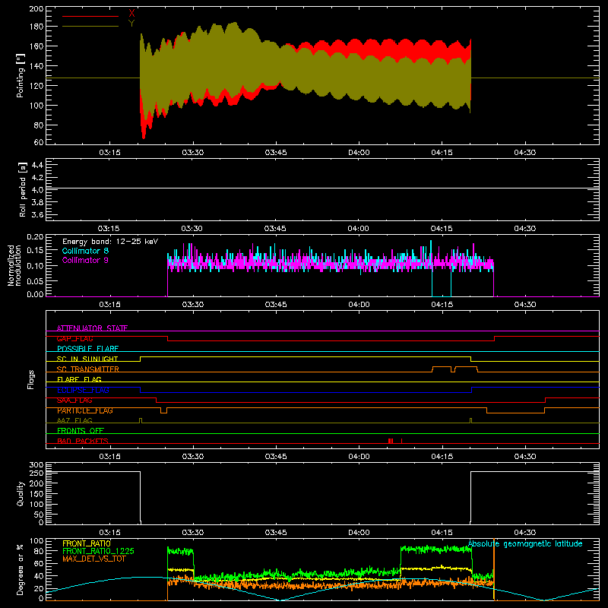Click the 4.4 tick label on Roll period axis

(x=37, y=165)
